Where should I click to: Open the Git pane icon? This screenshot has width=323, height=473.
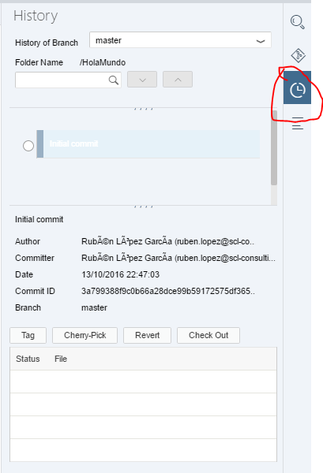coord(298,55)
